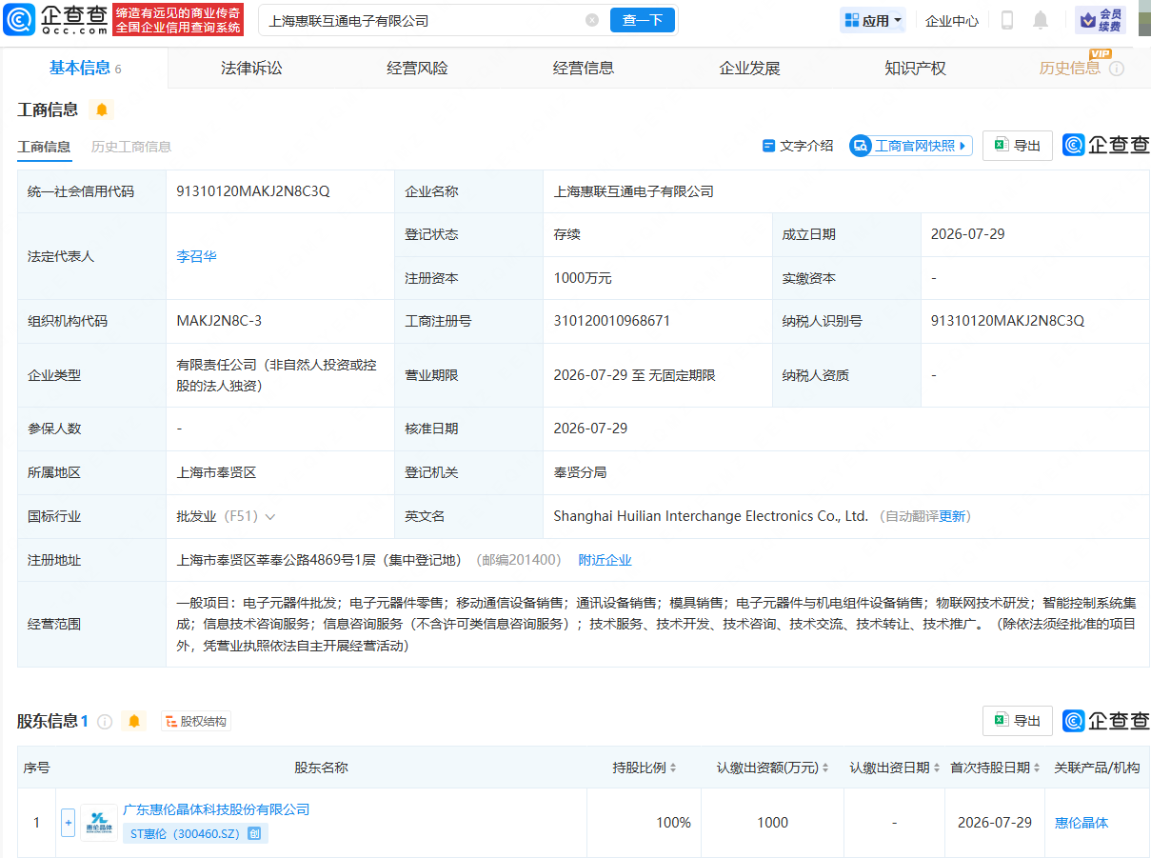
Task: Export 工商信息 to Excel
Action: [1018, 146]
